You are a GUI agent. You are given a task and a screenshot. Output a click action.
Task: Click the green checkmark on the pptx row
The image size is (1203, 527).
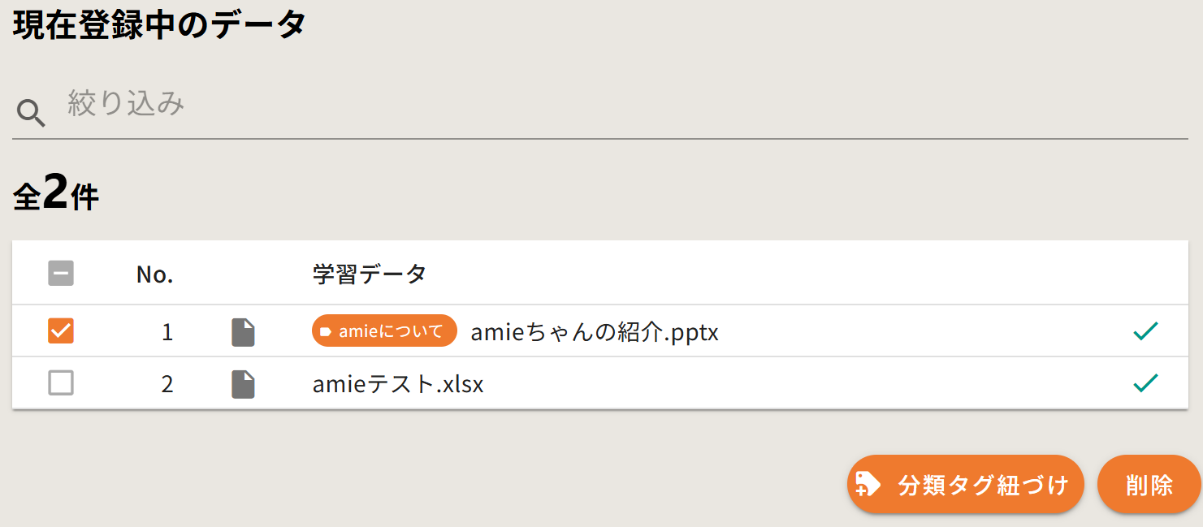(x=1145, y=331)
